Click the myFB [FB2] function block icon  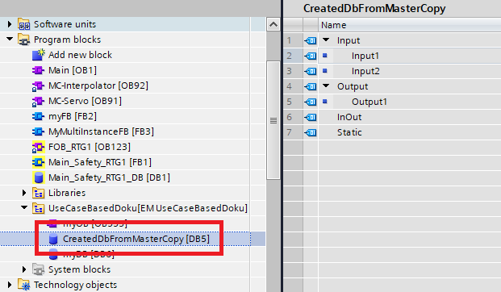pos(38,116)
